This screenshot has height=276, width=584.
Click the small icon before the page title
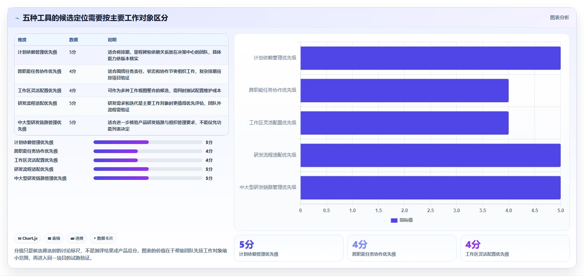pyautogui.click(x=17, y=18)
